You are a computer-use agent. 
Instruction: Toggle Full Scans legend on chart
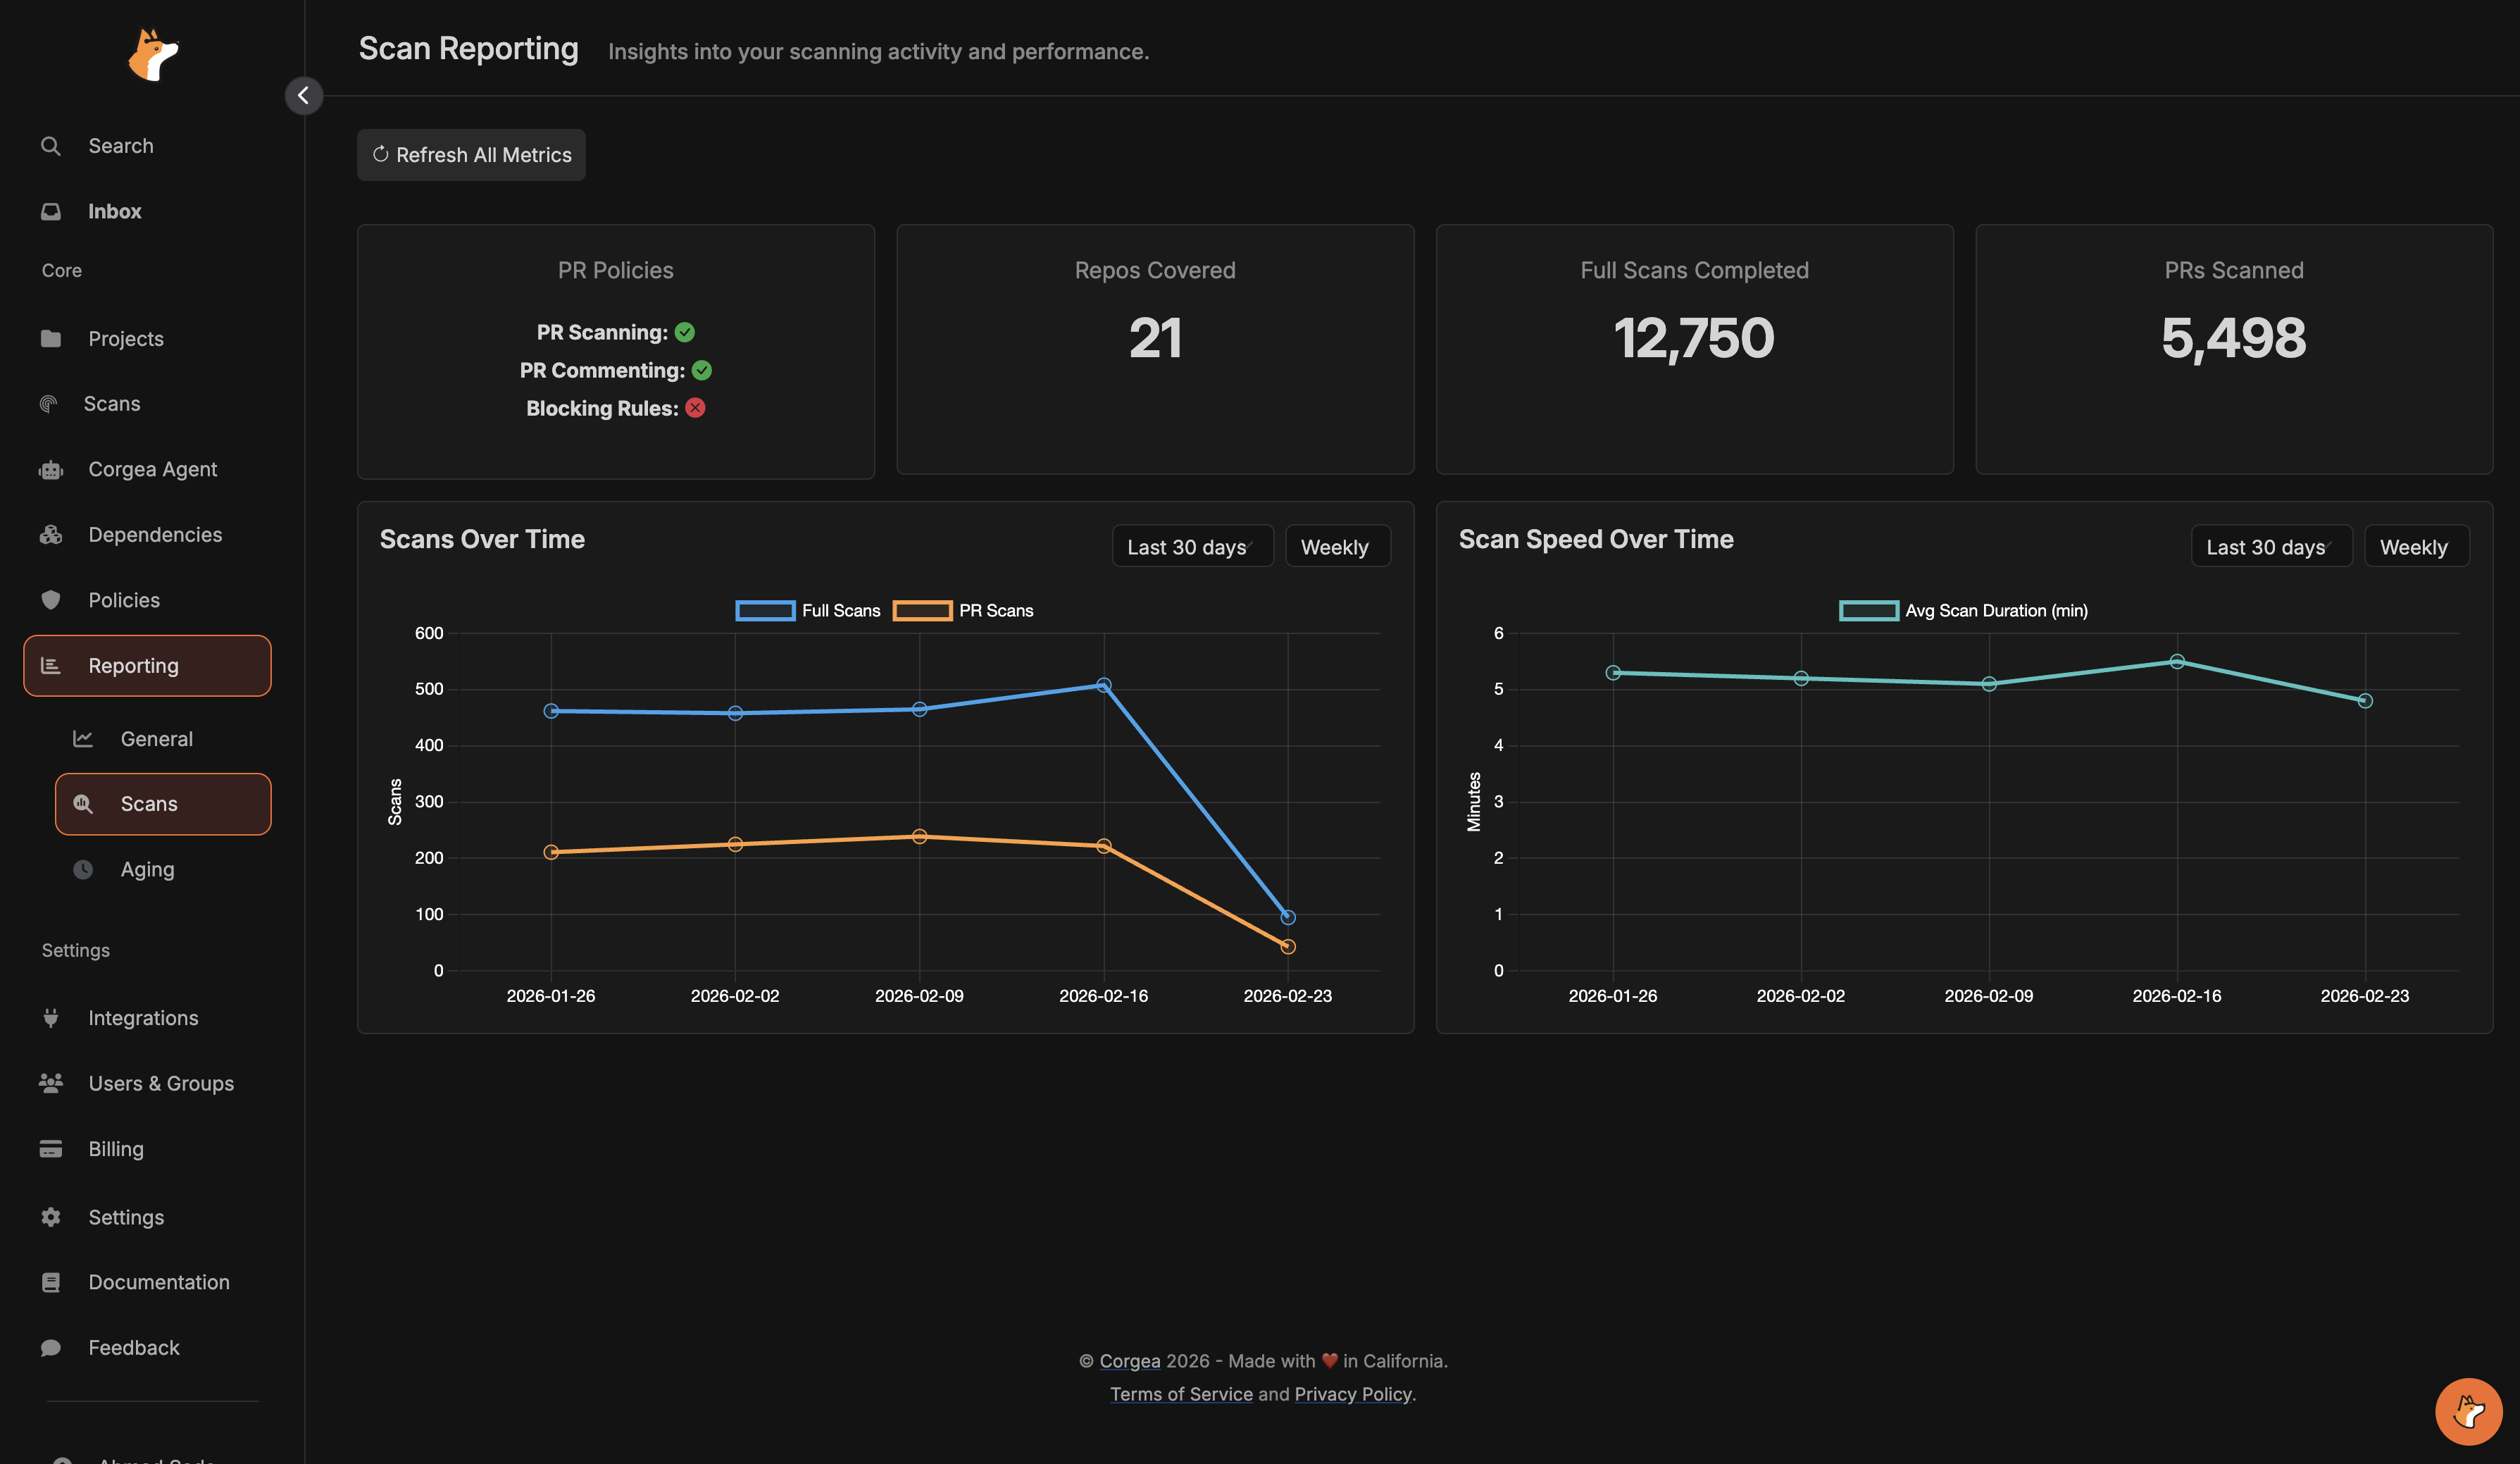pyautogui.click(x=808, y=611)
